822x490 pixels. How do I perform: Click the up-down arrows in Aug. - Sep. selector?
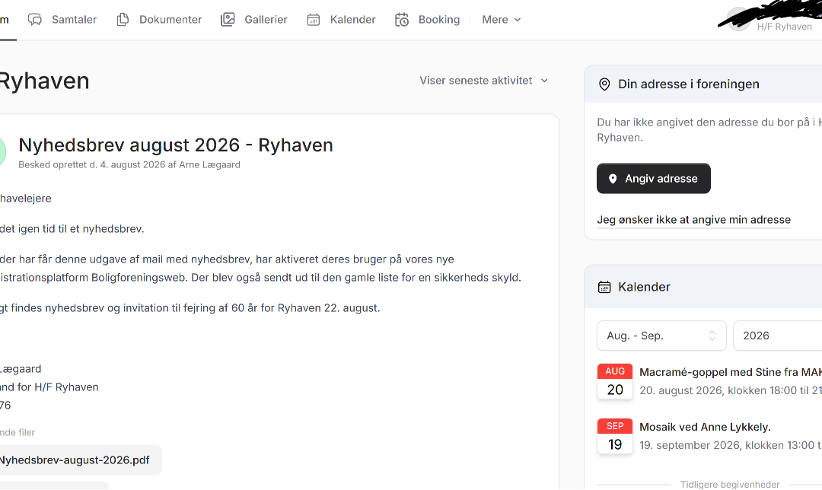pyautogui.click(x=712, y=336)
